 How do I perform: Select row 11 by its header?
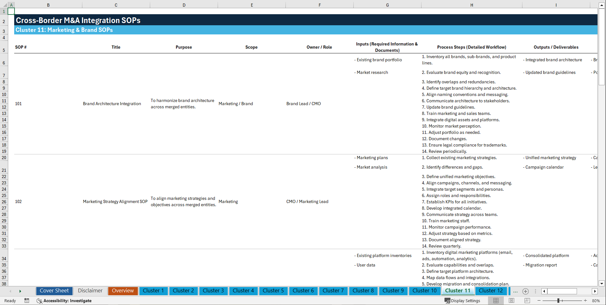4,101
